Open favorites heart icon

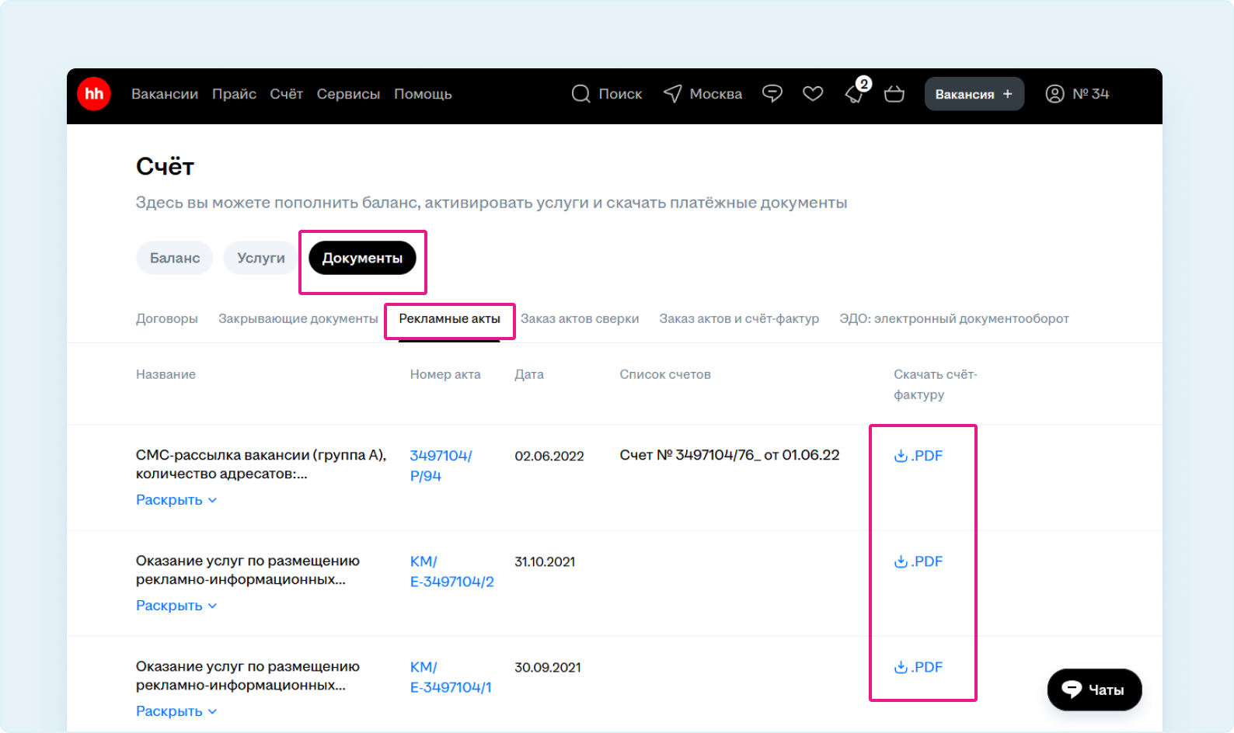[813, 94]
